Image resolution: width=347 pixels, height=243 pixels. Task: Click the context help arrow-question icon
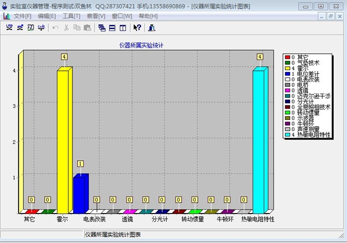pyautogui.click(x=137, y=27)
